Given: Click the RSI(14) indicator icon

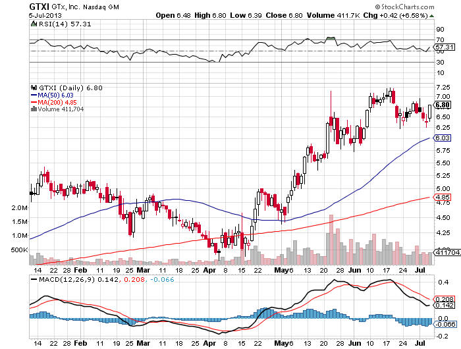Looking at the screenshot, I should click(34, 24).
